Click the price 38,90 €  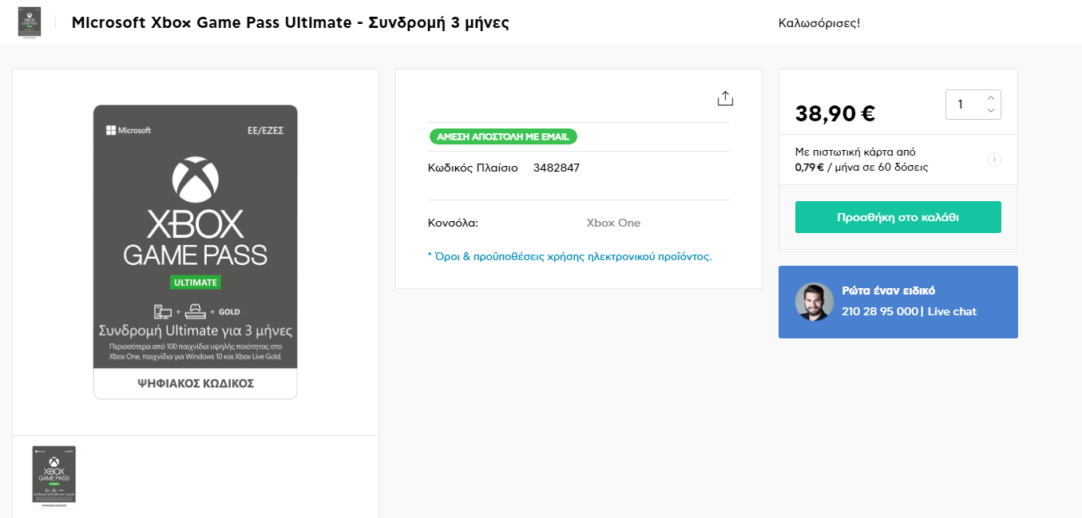pos(835,113)
